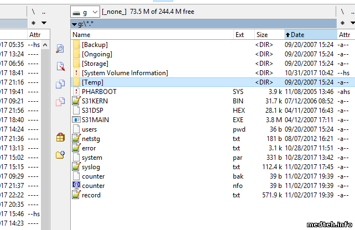Expand the g:\*.* path history arrow
The width and height of the screenshot is (355, 230).
pos(75,24)
